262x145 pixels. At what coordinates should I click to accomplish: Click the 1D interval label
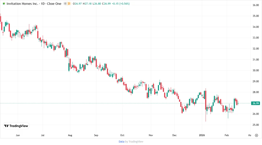(43, 3)
